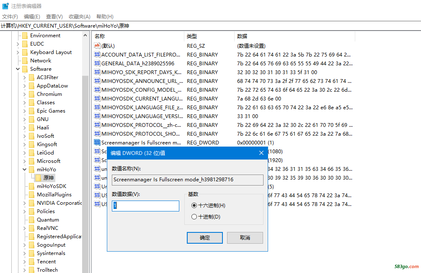Open the 收藏夹(A) favorites menu

79,16
